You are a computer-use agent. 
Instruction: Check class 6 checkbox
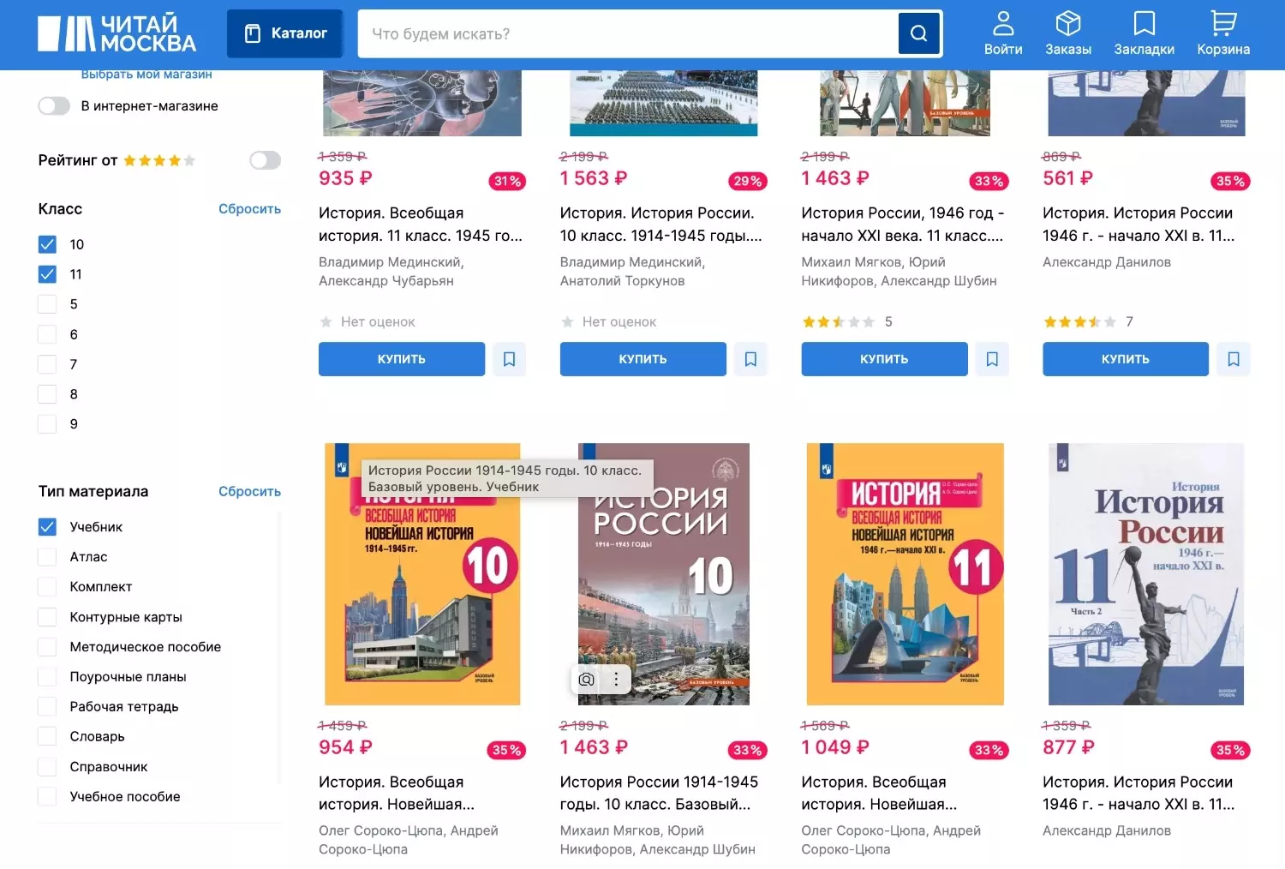click(x=47, y=334)
